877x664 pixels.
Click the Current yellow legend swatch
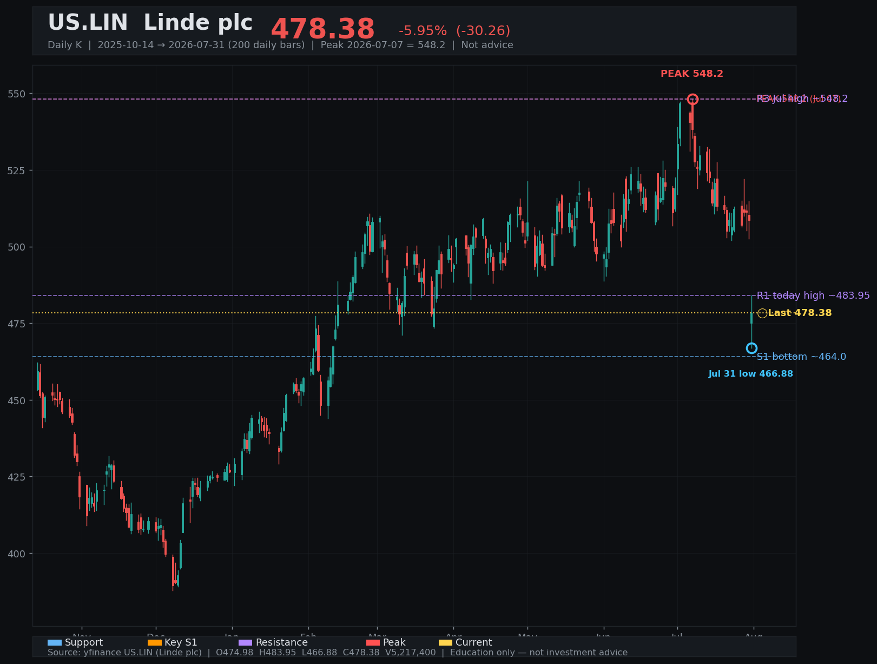click(445, 643)
